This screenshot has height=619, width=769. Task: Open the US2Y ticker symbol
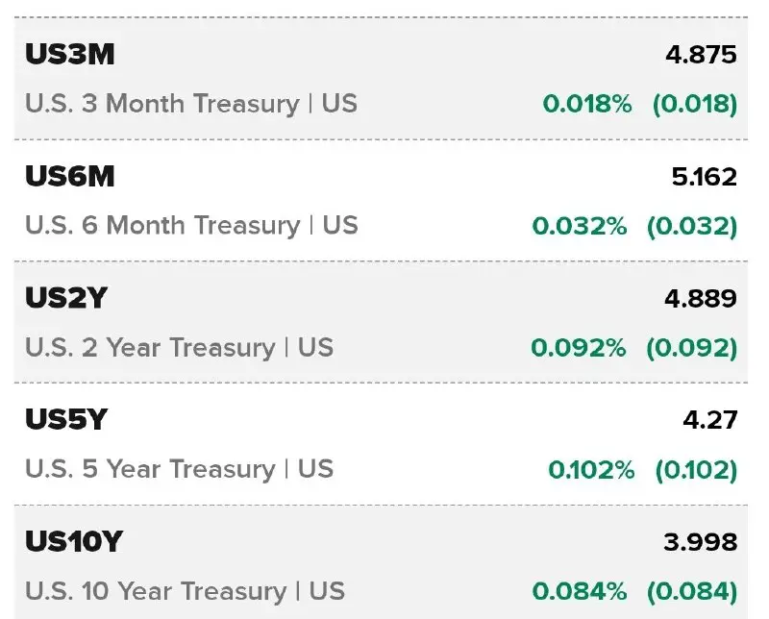(65, 298)
